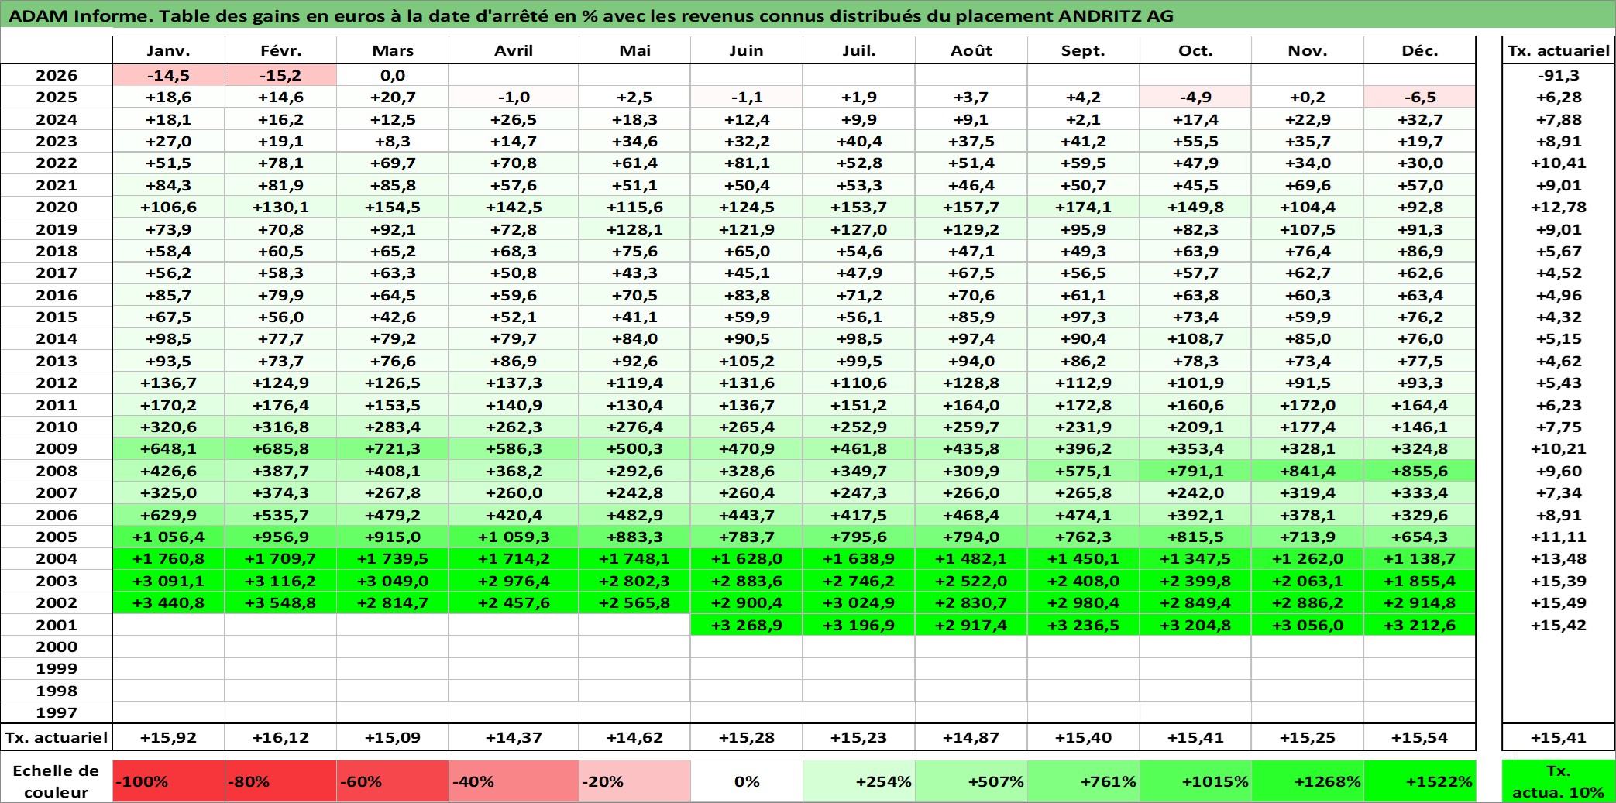Viewport: 1616px width, 803px height.
Task: Click the Août column header
Action: coord(971,50)
